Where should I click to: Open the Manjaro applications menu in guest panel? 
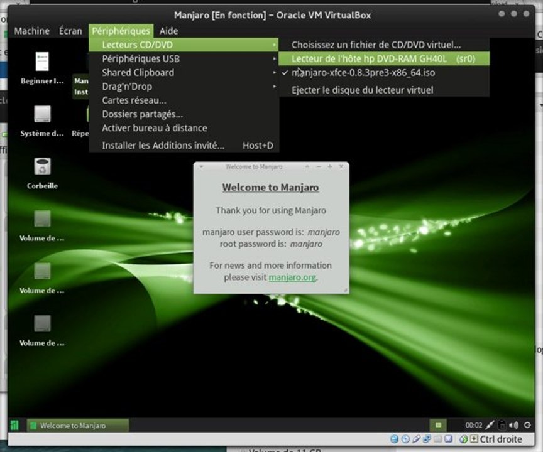[14, 425]
